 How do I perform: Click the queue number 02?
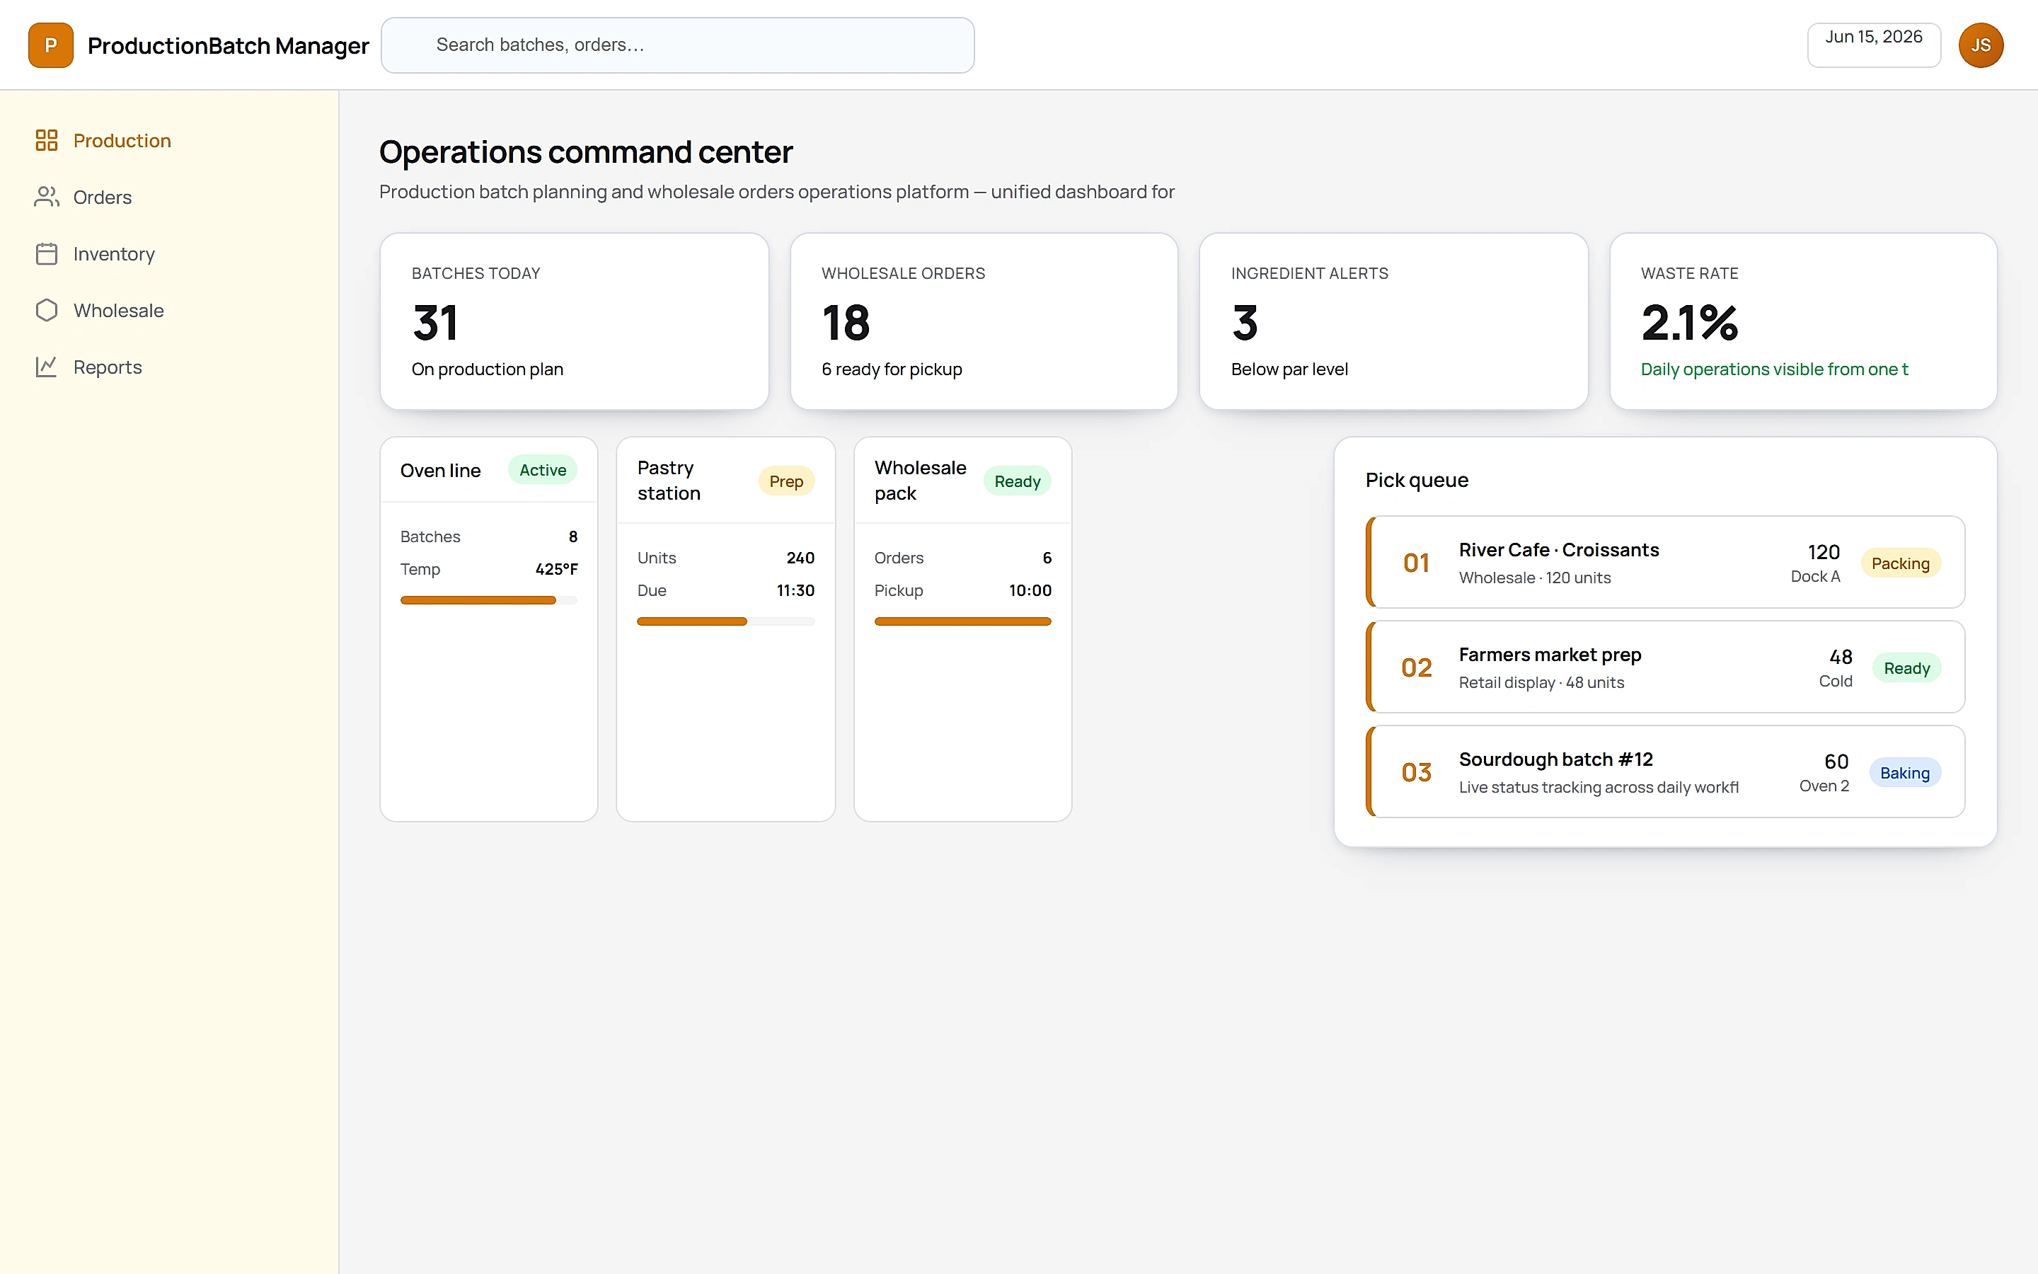click(1417, 667)
